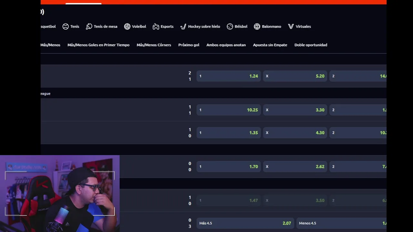Select the Más/Menos market tab
Screen dimensions: 413x232
[x=50, y=45]
